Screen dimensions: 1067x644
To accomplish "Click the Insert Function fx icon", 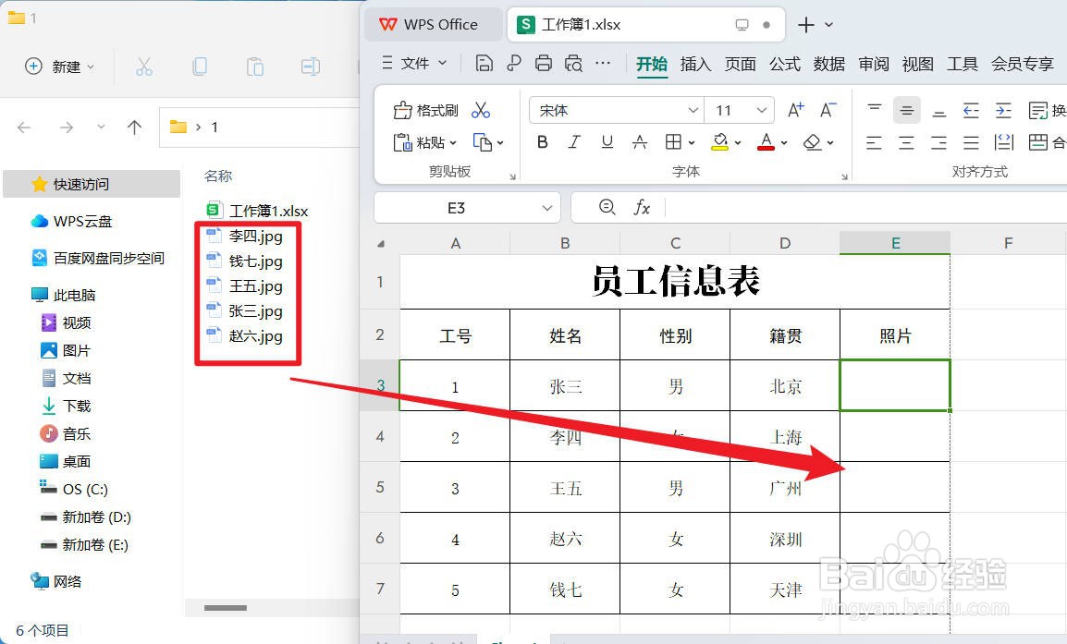I will coord(642,207).
